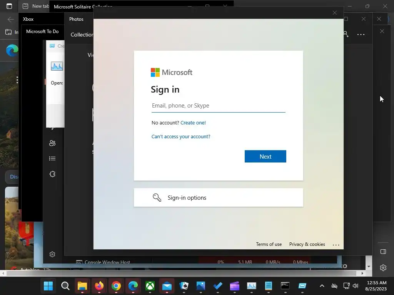Screen dimensions: 394x295
Task: Open the Clipchamp taskbar icon
Action: [235, 286]
